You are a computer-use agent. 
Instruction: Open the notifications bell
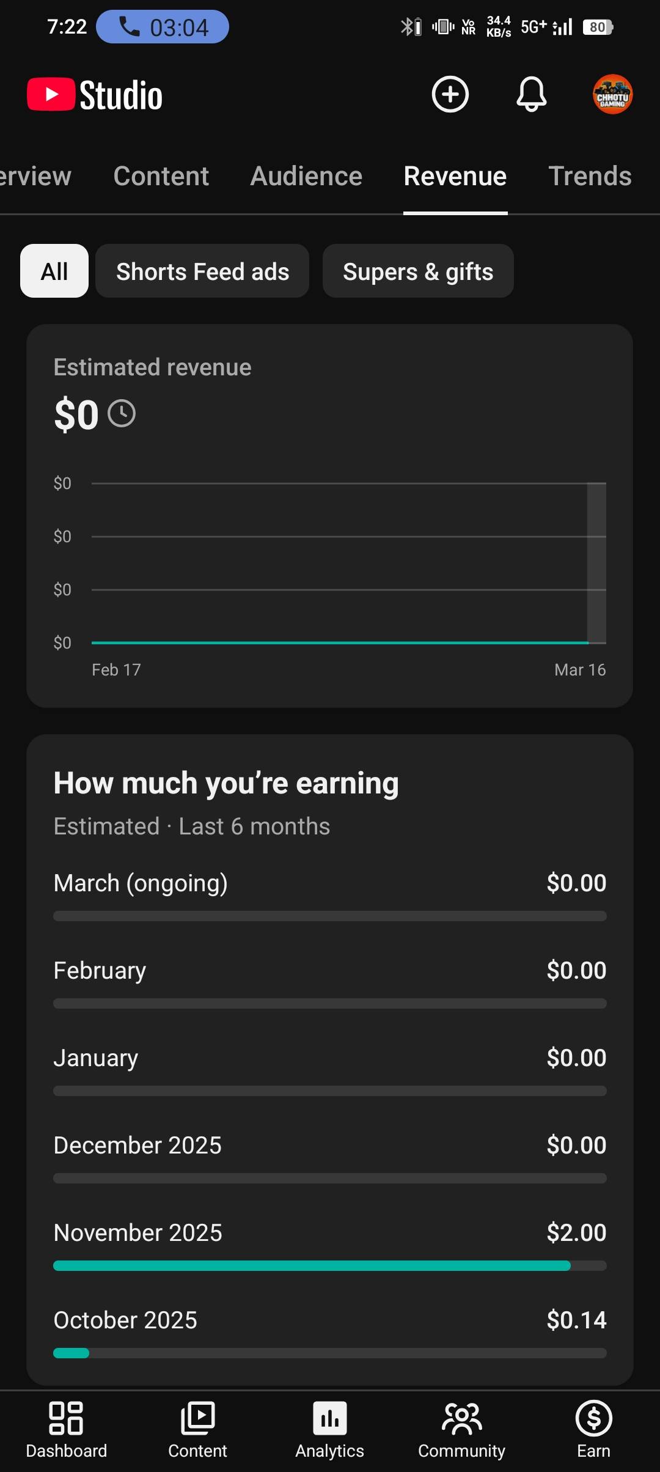click(532, 95)
